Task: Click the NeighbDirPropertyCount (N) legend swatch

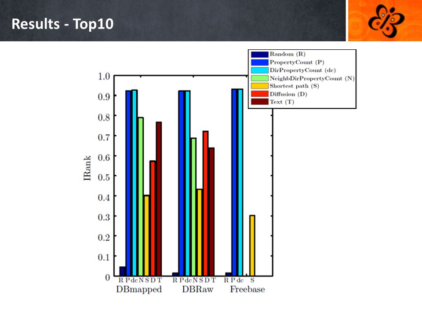Action: point(260,78)
